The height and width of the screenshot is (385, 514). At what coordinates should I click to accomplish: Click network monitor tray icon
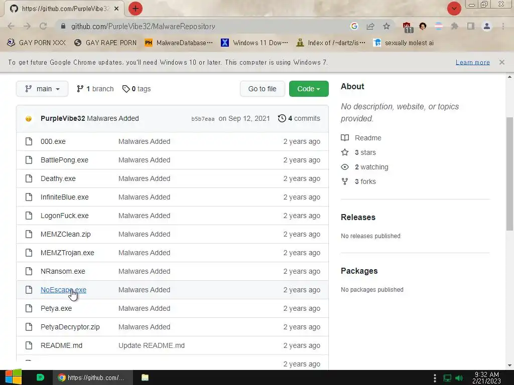tap(447, 378)
